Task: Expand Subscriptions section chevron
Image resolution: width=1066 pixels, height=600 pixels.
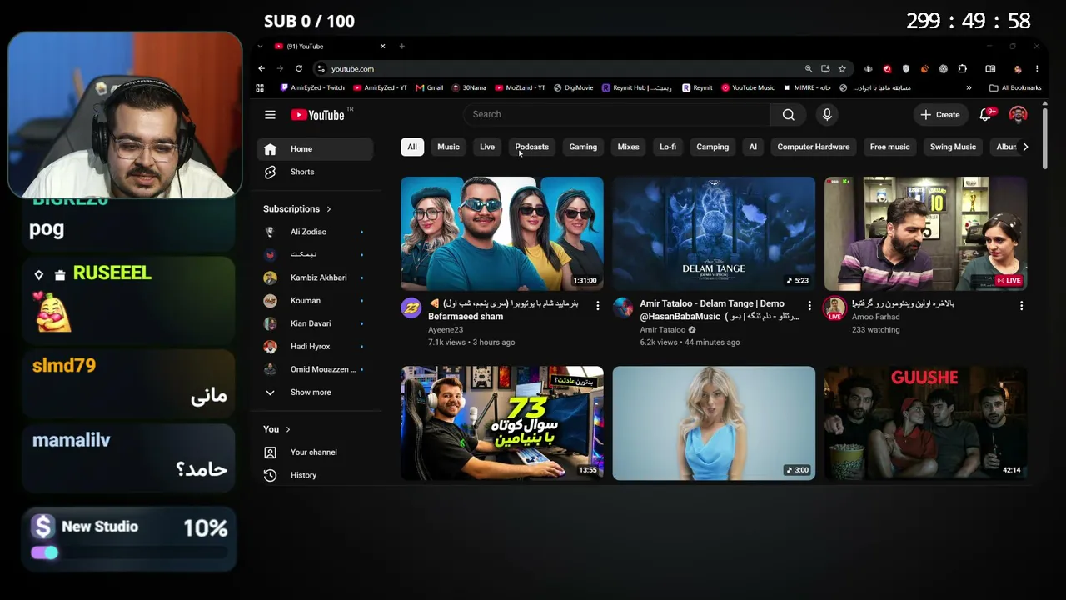Action: (328, 209)
